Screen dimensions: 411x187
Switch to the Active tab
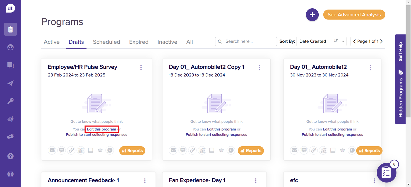(x=52, y=42)
